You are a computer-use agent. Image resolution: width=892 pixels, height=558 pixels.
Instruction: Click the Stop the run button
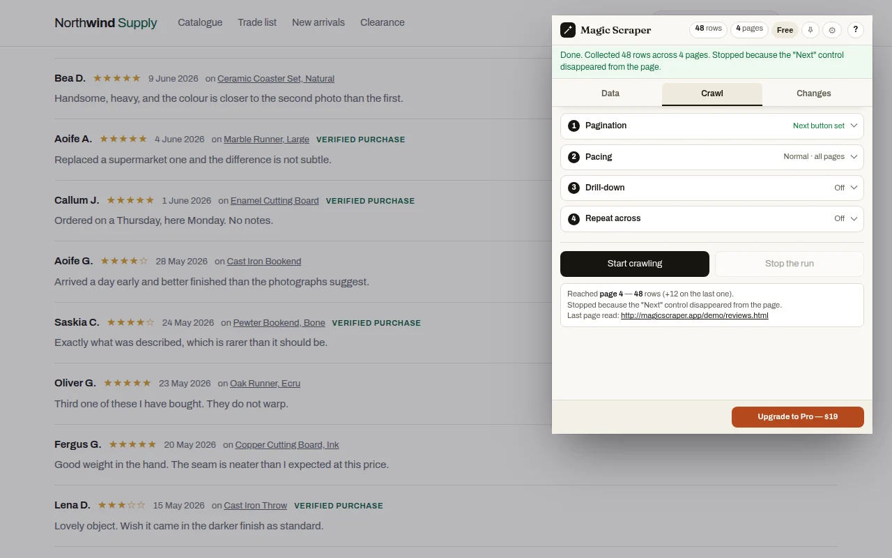point(790,264)
